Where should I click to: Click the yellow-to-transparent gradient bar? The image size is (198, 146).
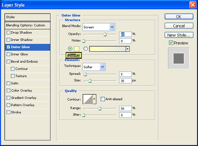click(x=108, y=49)
